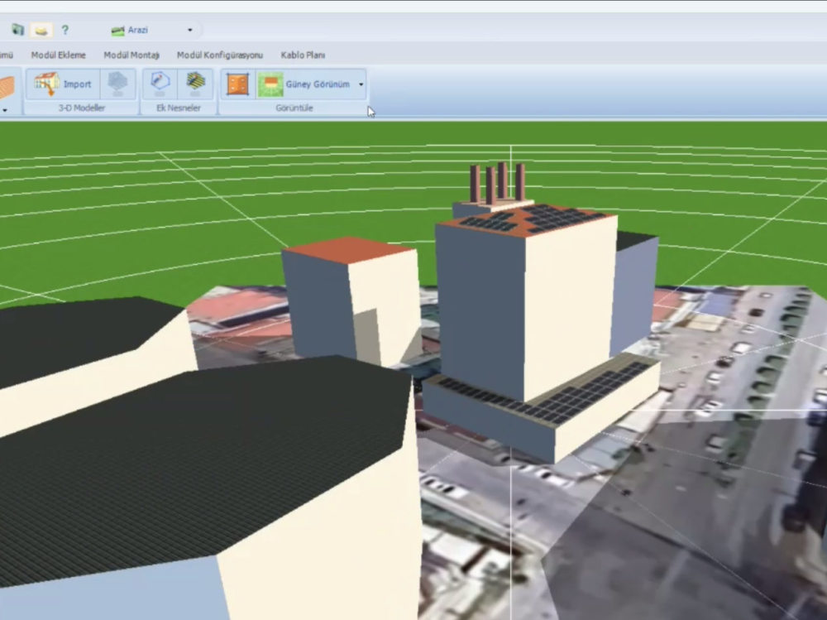Toggle the highlighted terrain display icon

[x=40, y=30]
